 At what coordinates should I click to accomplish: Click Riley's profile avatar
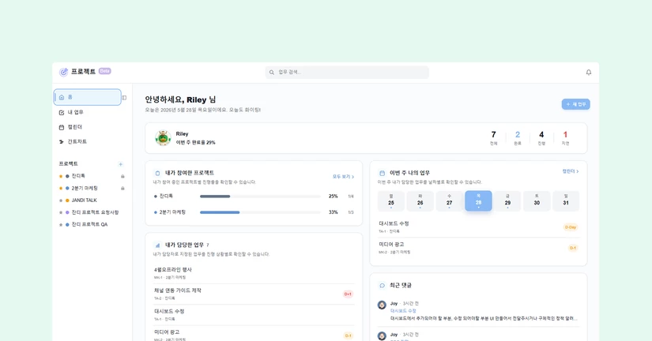tap(163, 138)
